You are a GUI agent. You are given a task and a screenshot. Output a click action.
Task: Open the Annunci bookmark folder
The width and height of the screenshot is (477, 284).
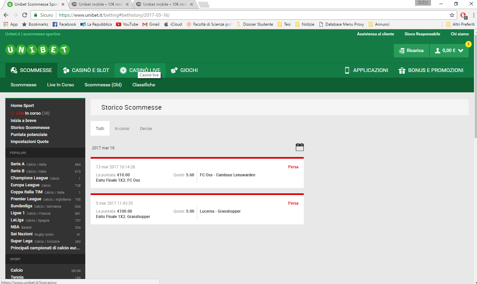[379, 24]
